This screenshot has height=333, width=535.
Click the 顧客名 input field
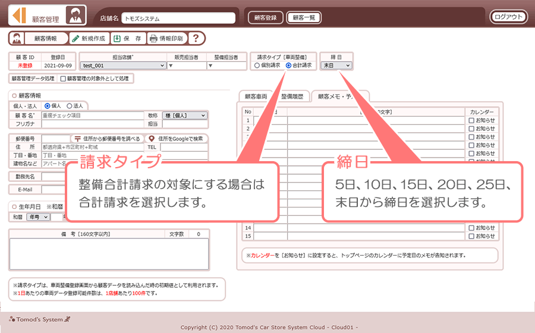93,116
